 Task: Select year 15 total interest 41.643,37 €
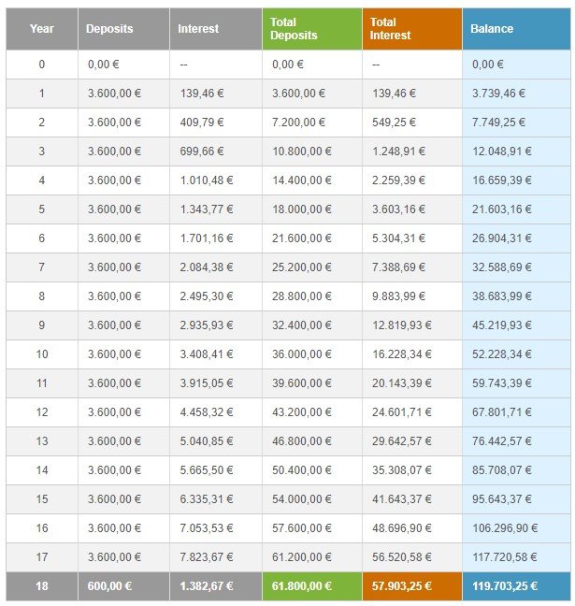pyautogui.click(x=401, y=499)
